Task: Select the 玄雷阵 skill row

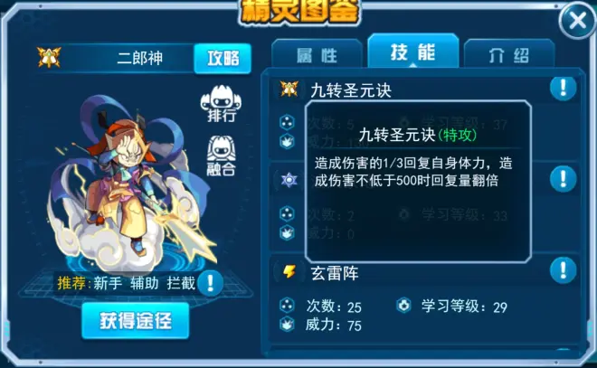Action: [425, 298]
